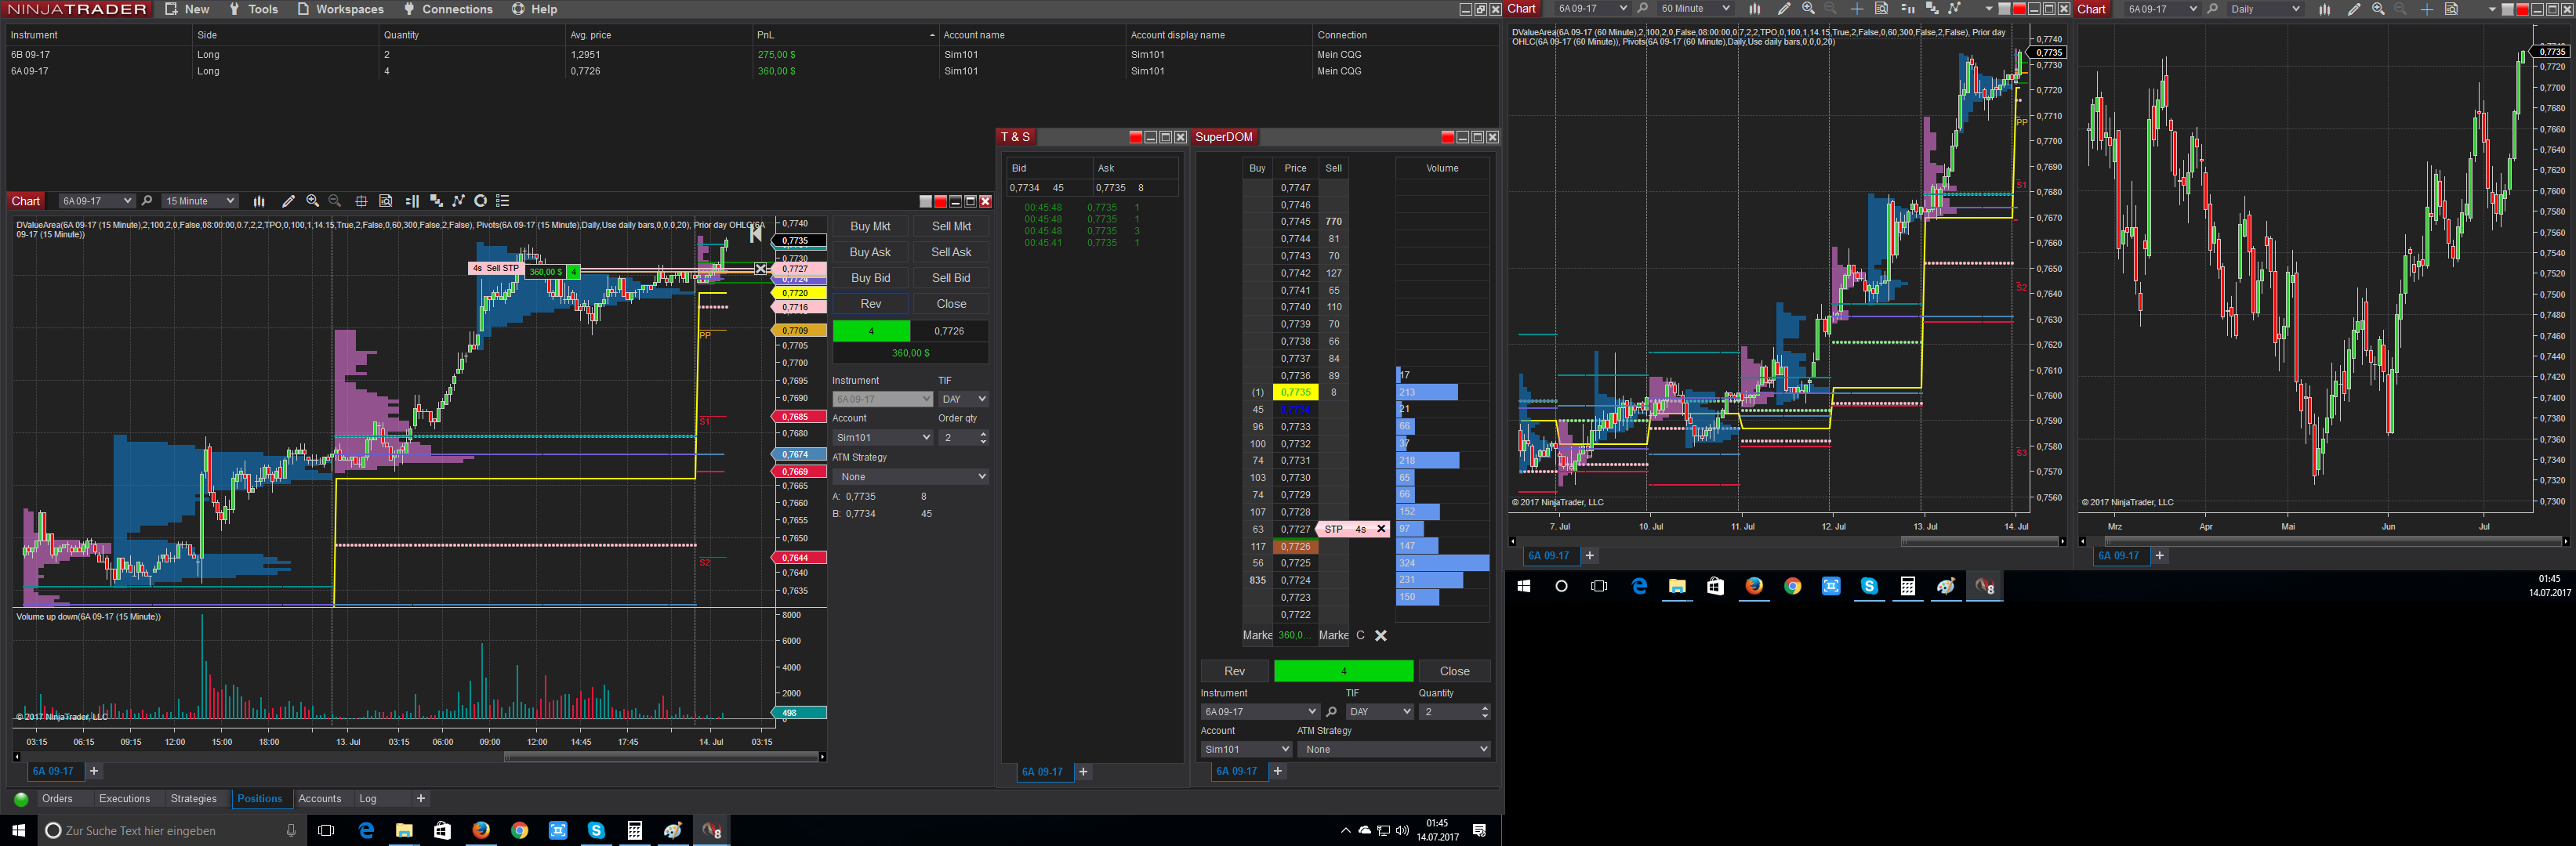Remove the STP 4s order in SuperDOM
The image size is (2576, 846).
point(1381,530)
